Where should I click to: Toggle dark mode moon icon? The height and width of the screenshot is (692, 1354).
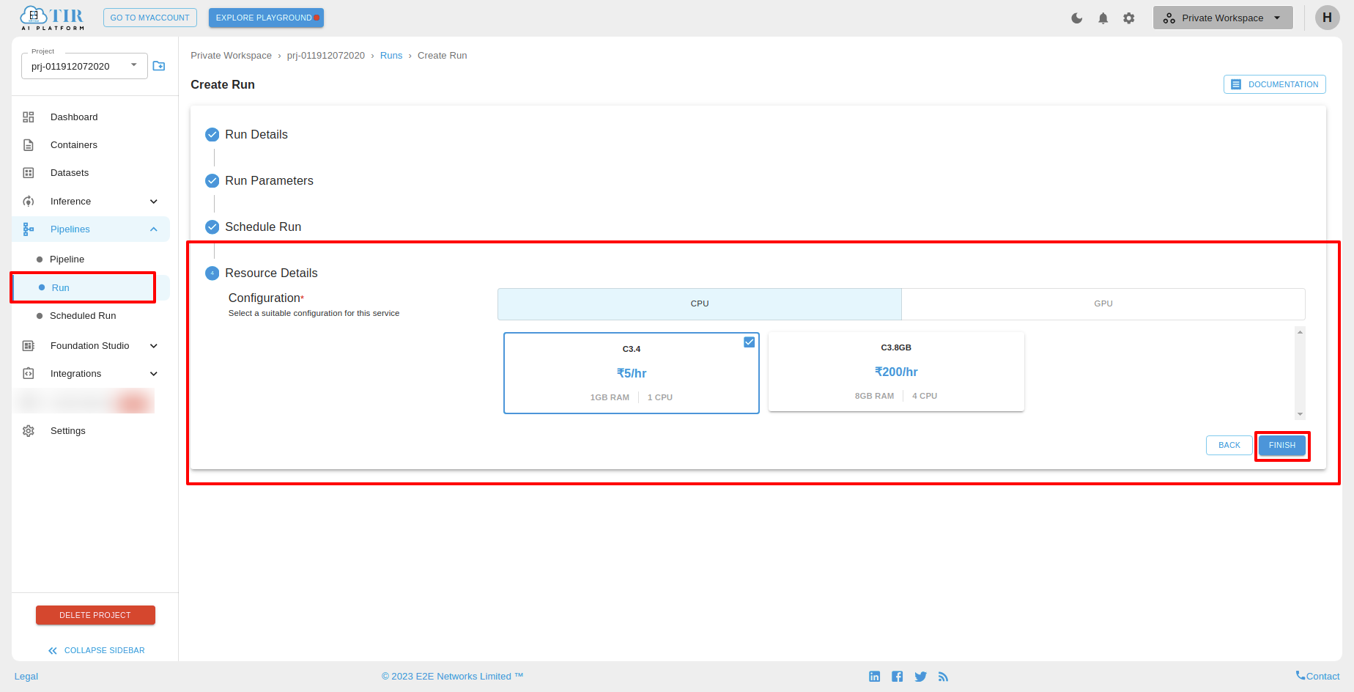pyautogui.click(x=1076, y=18)
